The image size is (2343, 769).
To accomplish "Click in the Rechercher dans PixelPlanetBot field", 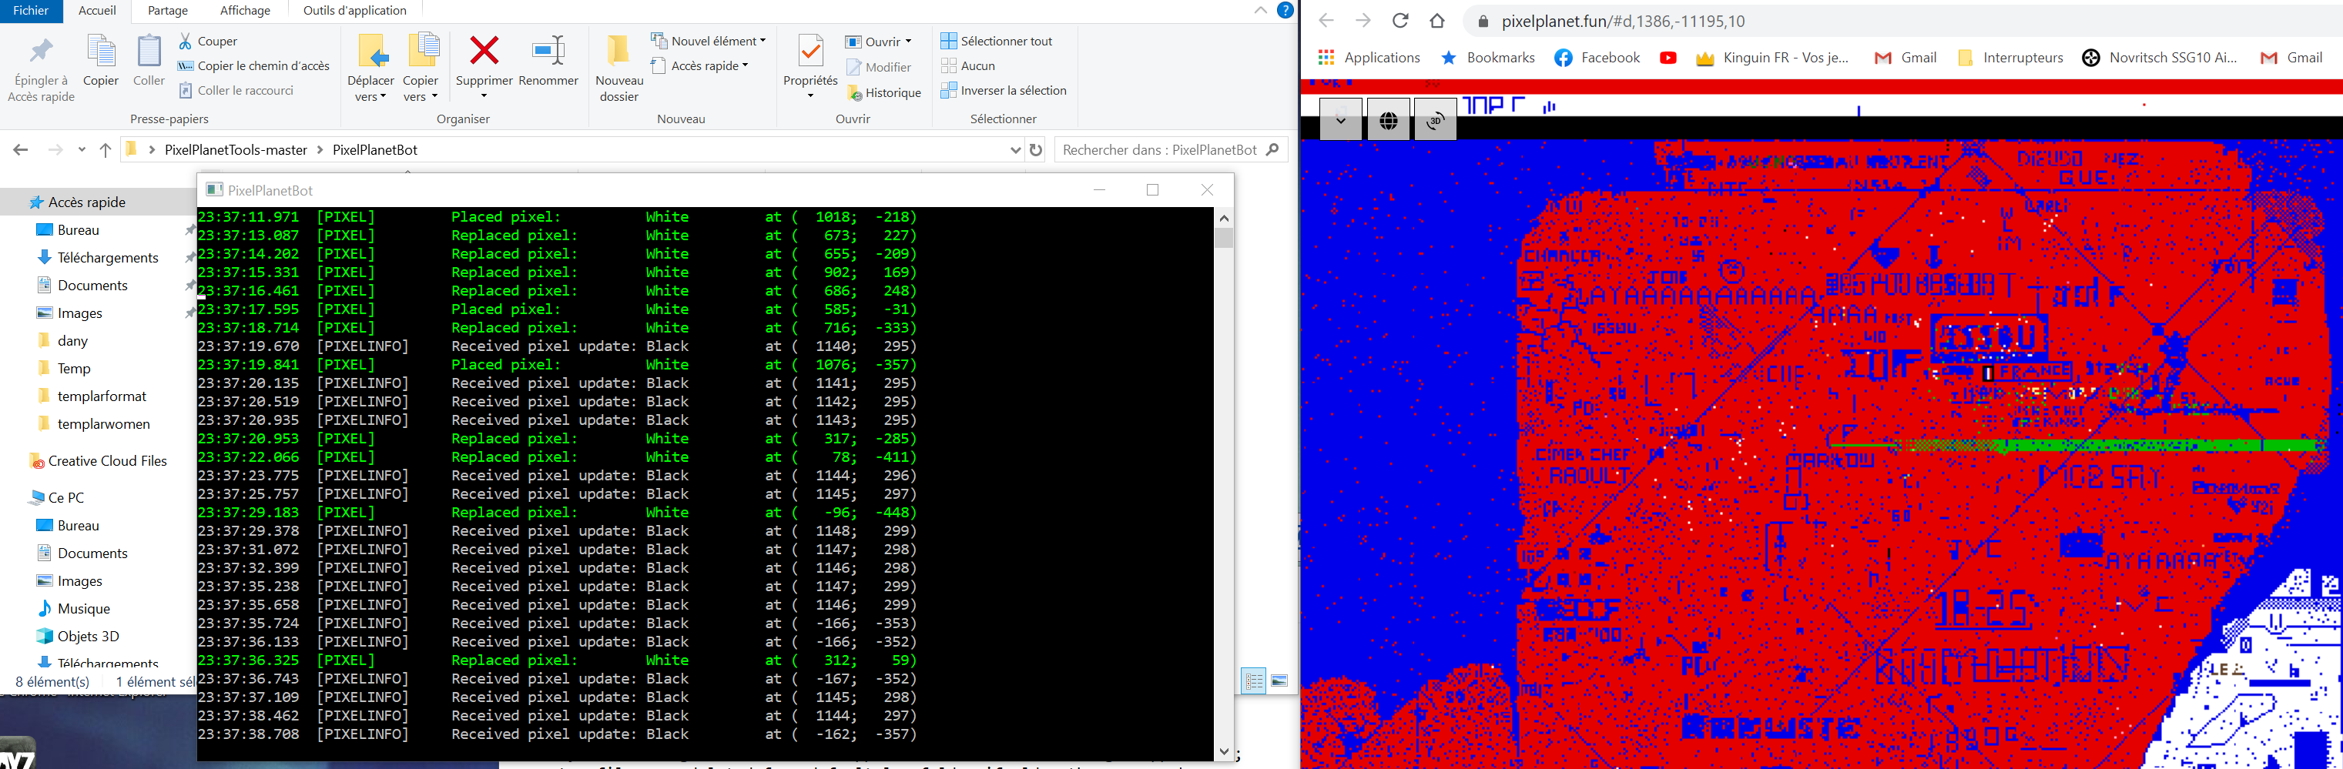I will coord(1160,150).
